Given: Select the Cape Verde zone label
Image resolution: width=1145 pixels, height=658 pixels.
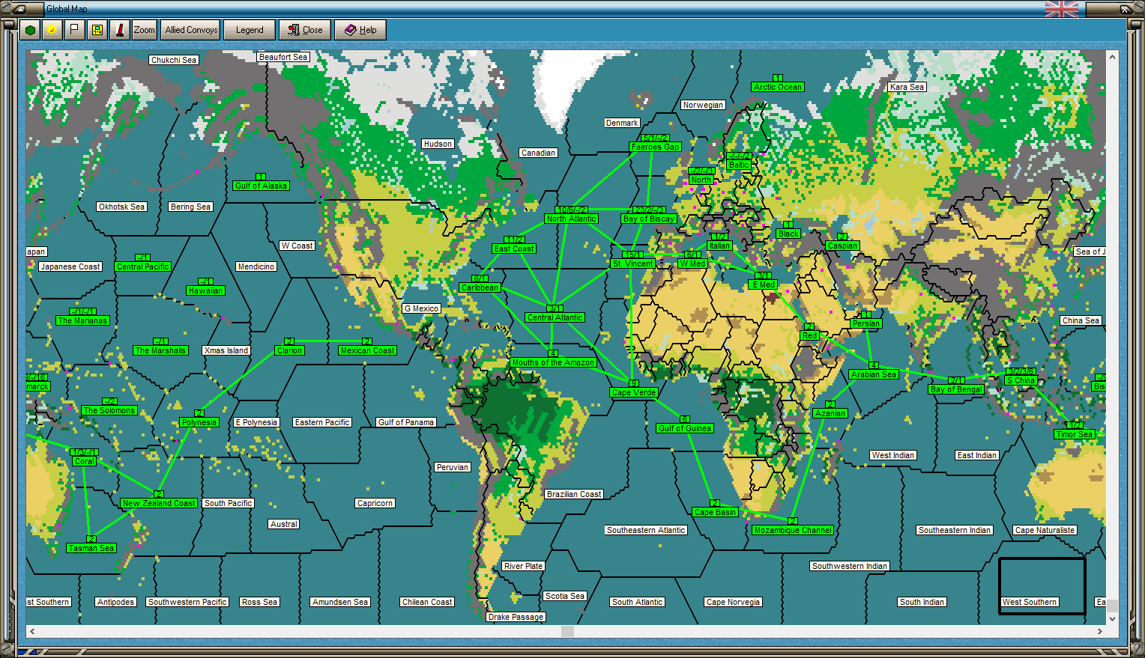Looking at the screenshot, I should (x=634, y=392).
